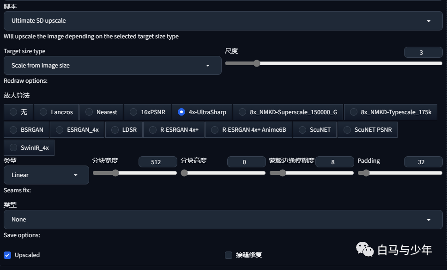Click the WeChat logo icon in watermark

click(365, 249)
